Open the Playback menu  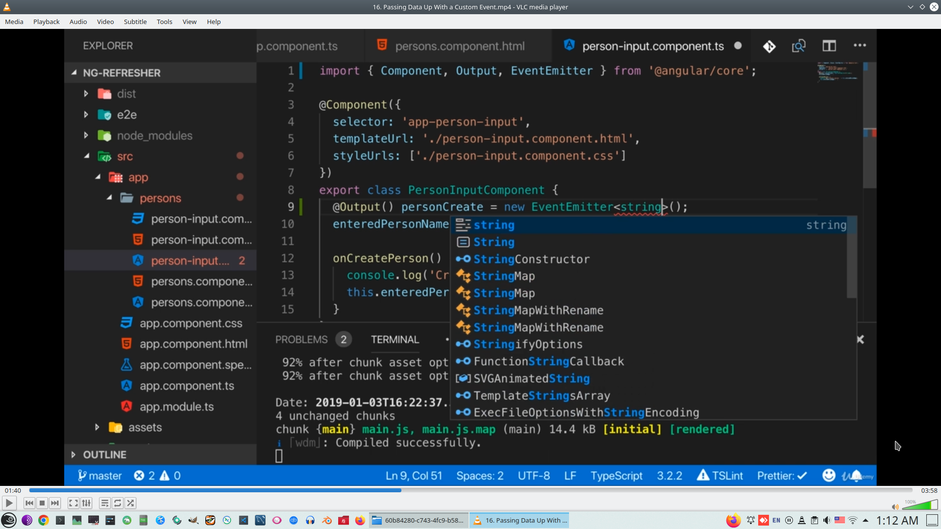click(46, 22)
